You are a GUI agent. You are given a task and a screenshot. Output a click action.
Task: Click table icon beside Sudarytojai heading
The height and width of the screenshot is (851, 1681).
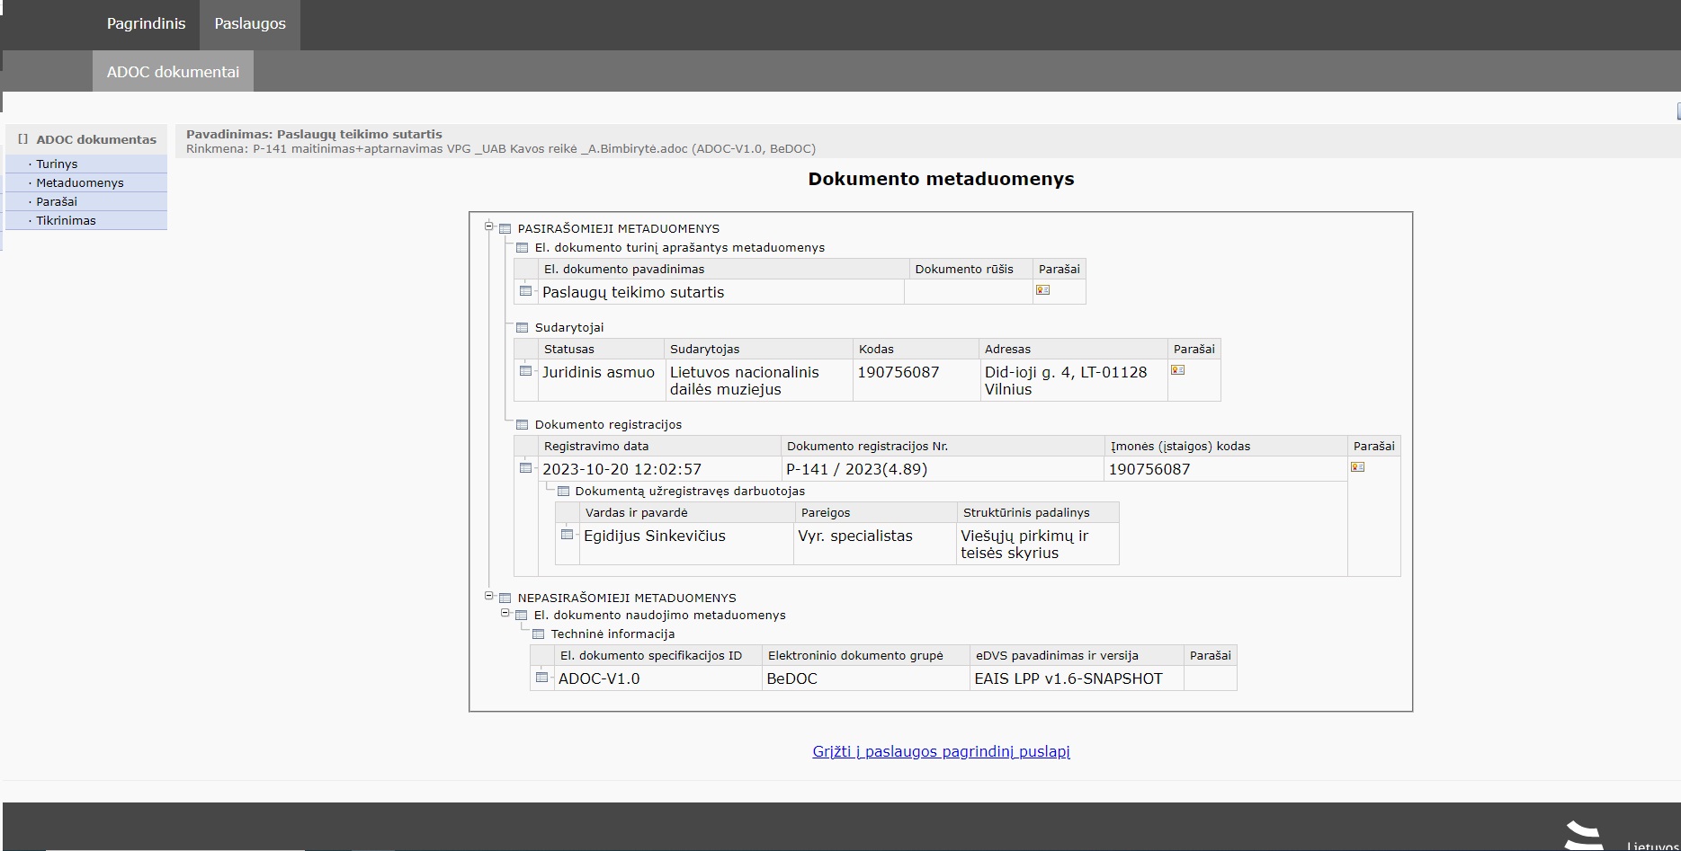522,328
